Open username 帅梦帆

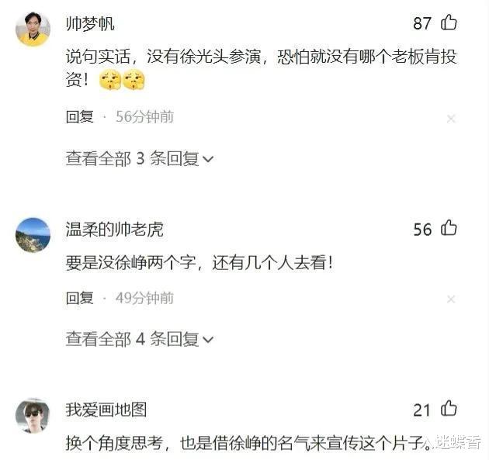click(90, 24)
